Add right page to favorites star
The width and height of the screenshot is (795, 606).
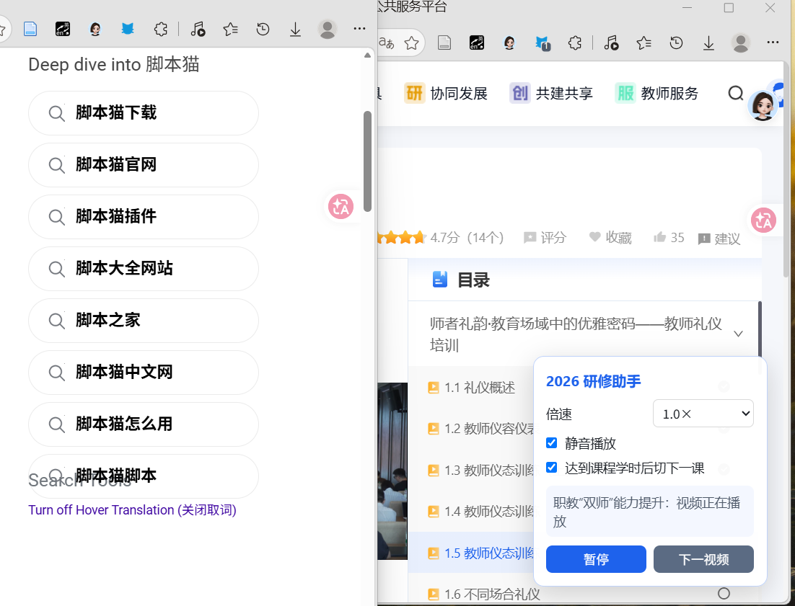[x=412, y=43]
